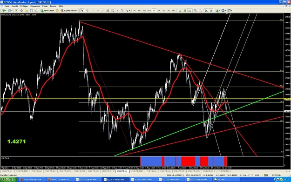291x182 pixels.
Task: Show the Navigator panel with folder-star icon
Action: [x=27, y=11]
